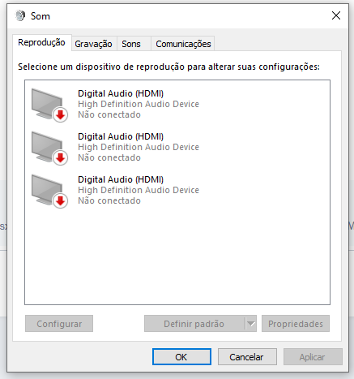
Task: Expand the Definir padrão dropdown arrow
Action: pos(251,323)
